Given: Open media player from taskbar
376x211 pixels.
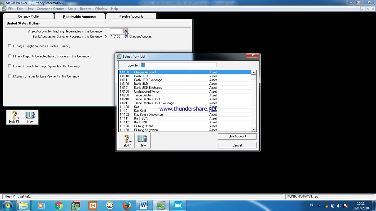Looking at the screenshot, I should [x=41, y=206].
